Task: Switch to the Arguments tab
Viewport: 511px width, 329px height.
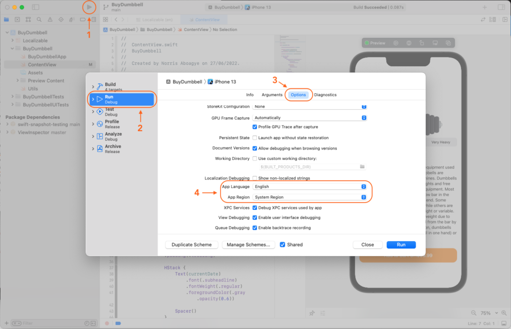Action: 272,95
